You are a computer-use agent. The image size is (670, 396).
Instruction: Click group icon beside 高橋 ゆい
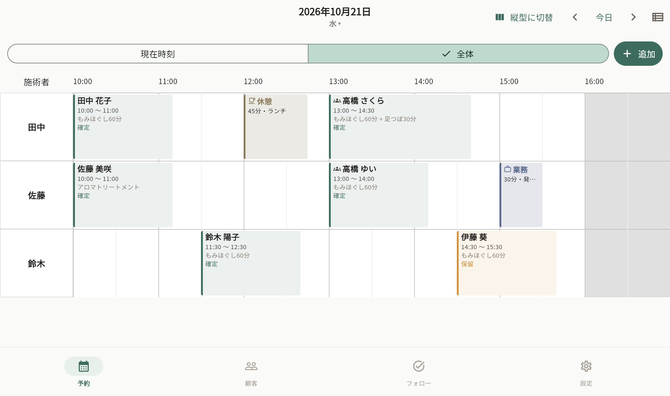[337, 169]
